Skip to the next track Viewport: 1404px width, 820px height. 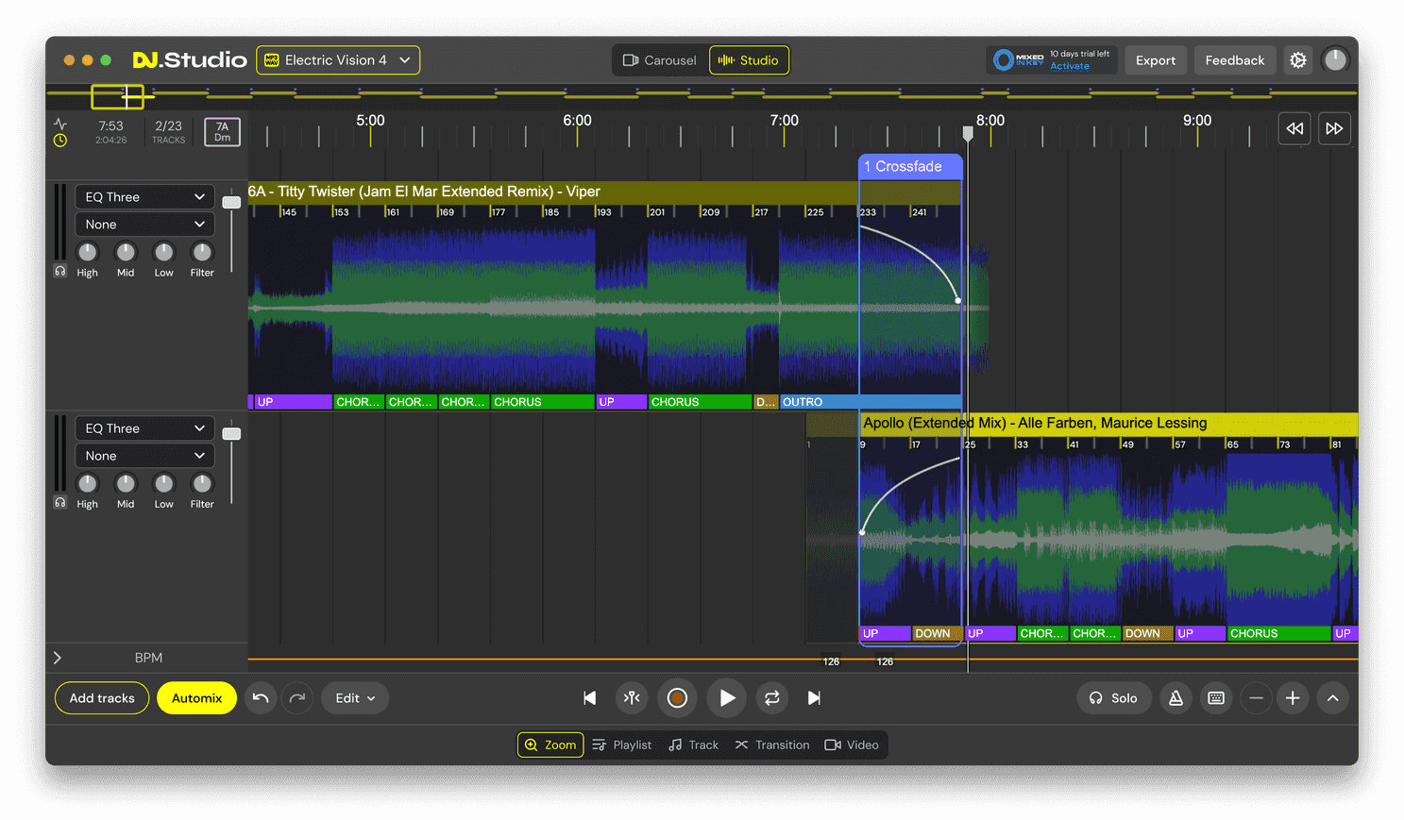click(x=814, y=698)
